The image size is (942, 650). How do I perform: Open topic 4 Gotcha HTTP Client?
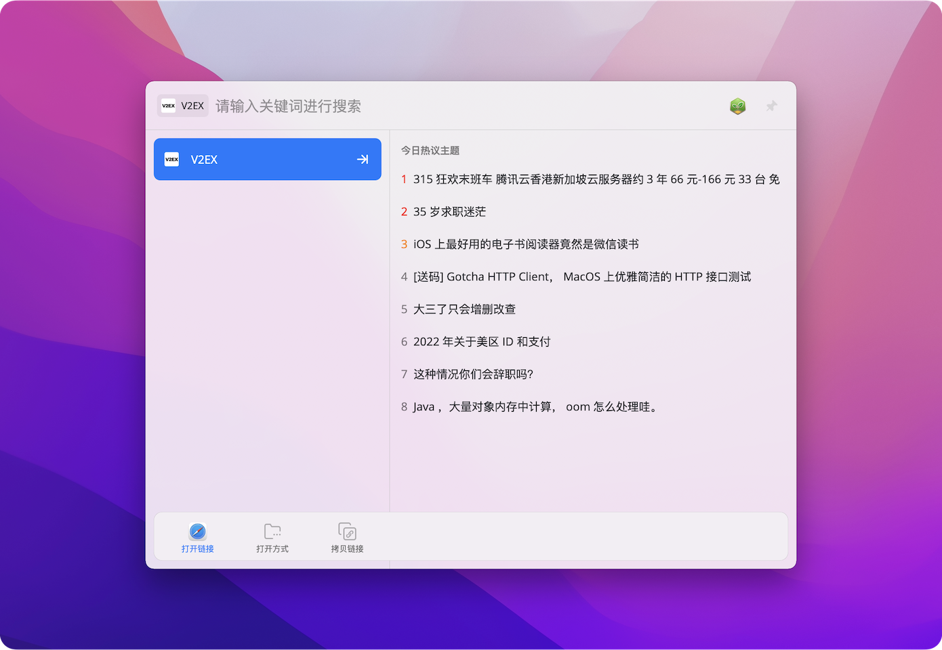(x=576, y=277)
